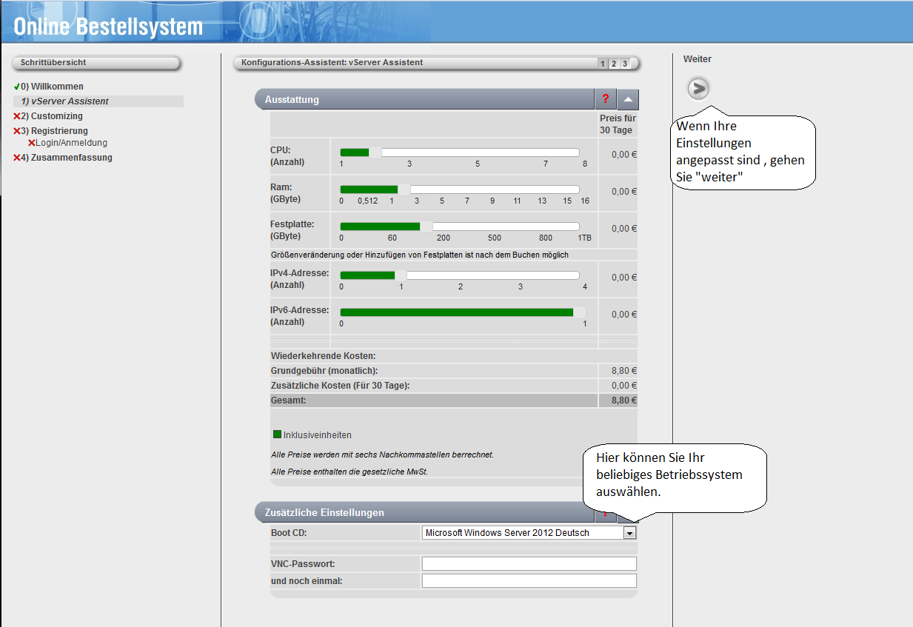Go to wizard page 3
Screen dimensions: 913x627
625,64
